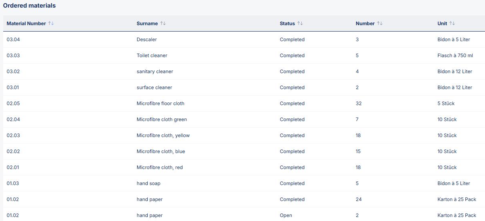Select the Descaler material name
The width and height of the screenshot is (485, 221).
click(x=146, y=40)
